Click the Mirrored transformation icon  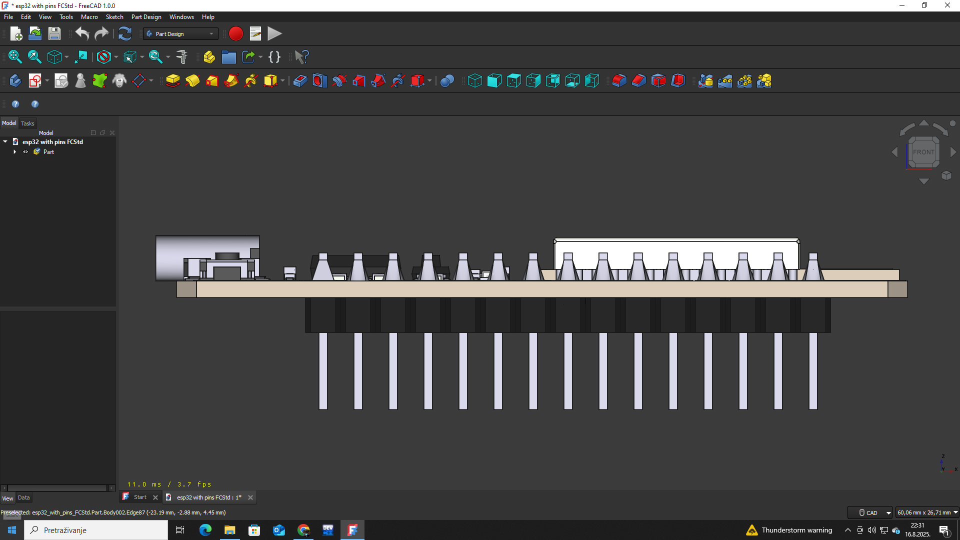pos(705,81)
